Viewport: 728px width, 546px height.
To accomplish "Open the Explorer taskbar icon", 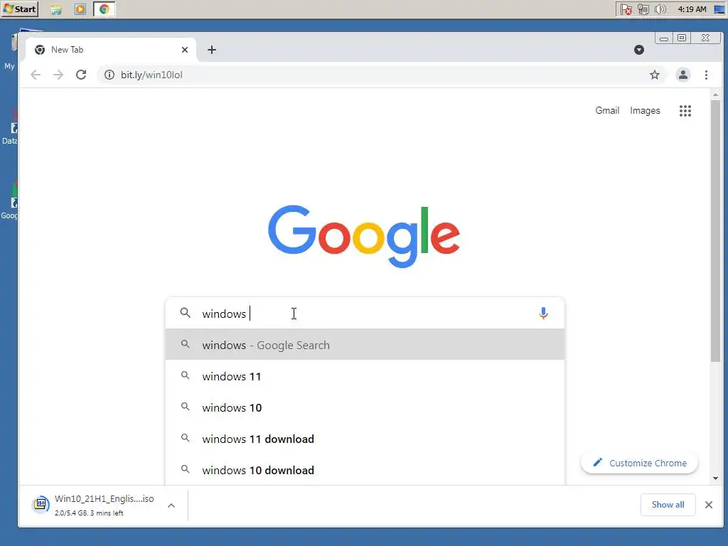I will pos(56,9).
